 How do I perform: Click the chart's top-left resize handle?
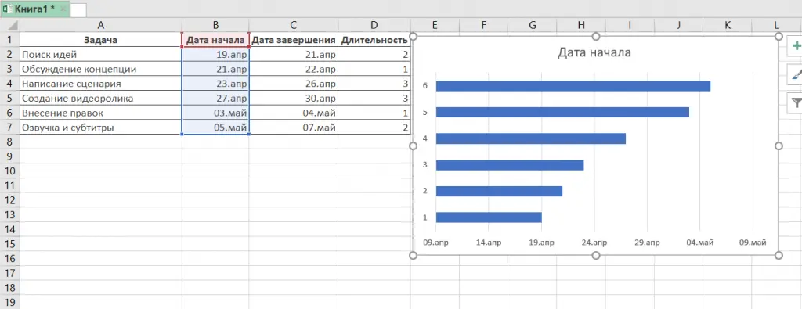[x=414, y=36]
